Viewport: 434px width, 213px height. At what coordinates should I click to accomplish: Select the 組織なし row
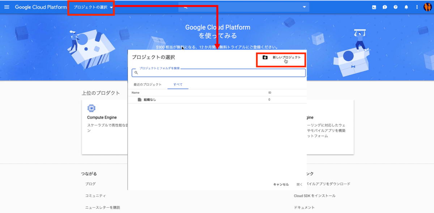click(x=217, y=100)
